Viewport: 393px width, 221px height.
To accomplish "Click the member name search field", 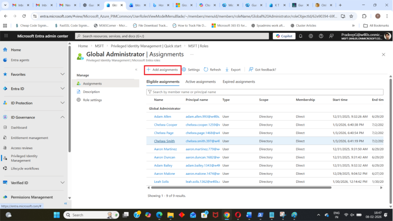I will (x=265, y=92).
